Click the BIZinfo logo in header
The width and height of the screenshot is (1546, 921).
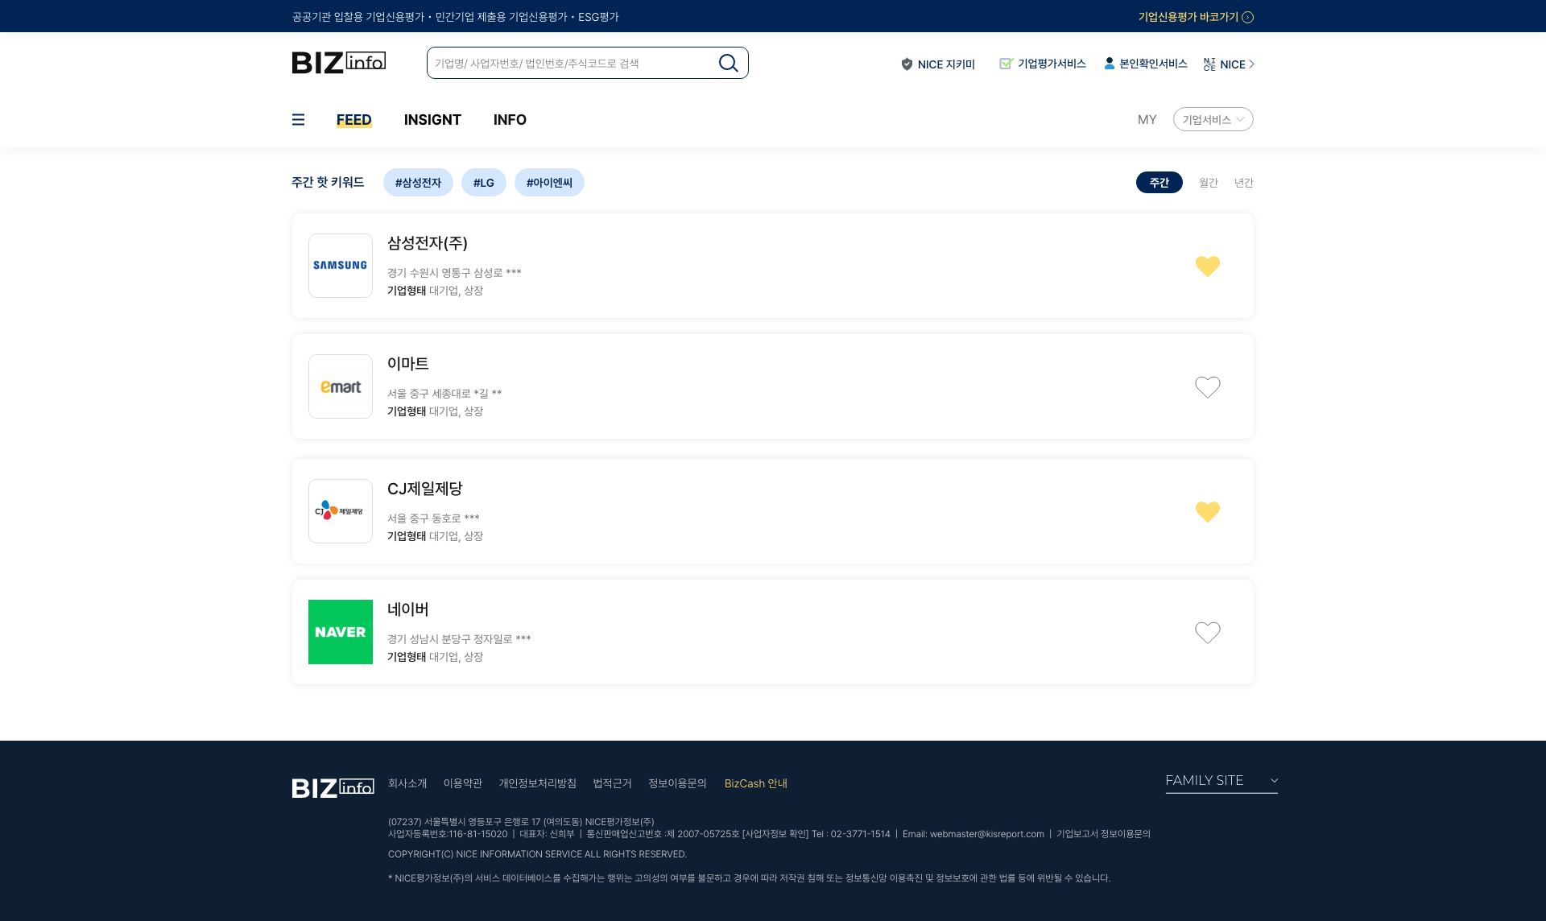339,63
